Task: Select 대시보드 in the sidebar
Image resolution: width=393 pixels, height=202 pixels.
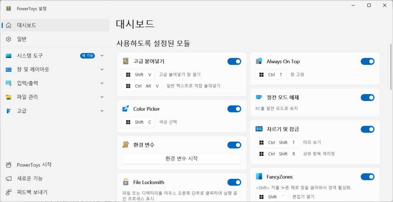Action: 55,25
